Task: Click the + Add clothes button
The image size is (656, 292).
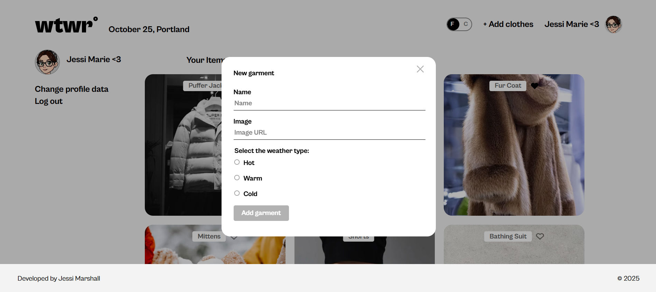Action: pyautogui.click(x=508, y=24)
